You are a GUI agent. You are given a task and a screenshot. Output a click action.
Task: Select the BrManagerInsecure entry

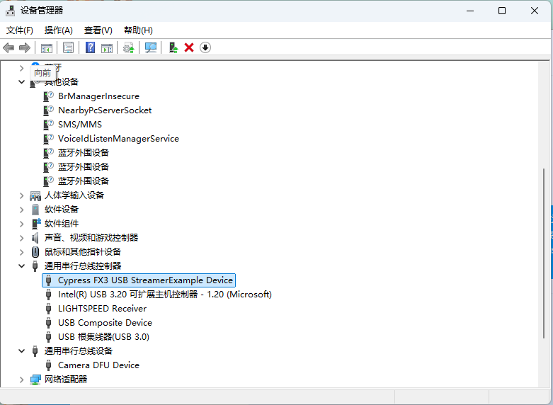[x=98, y=96]
